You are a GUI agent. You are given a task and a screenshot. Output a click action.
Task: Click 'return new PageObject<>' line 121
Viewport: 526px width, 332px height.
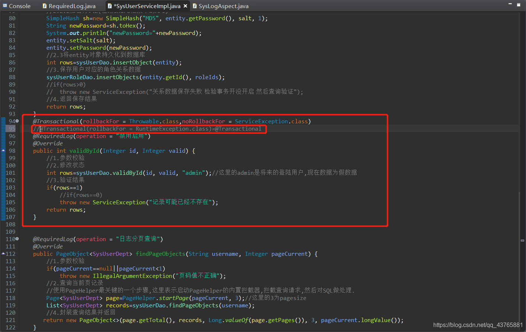(223, 320)
